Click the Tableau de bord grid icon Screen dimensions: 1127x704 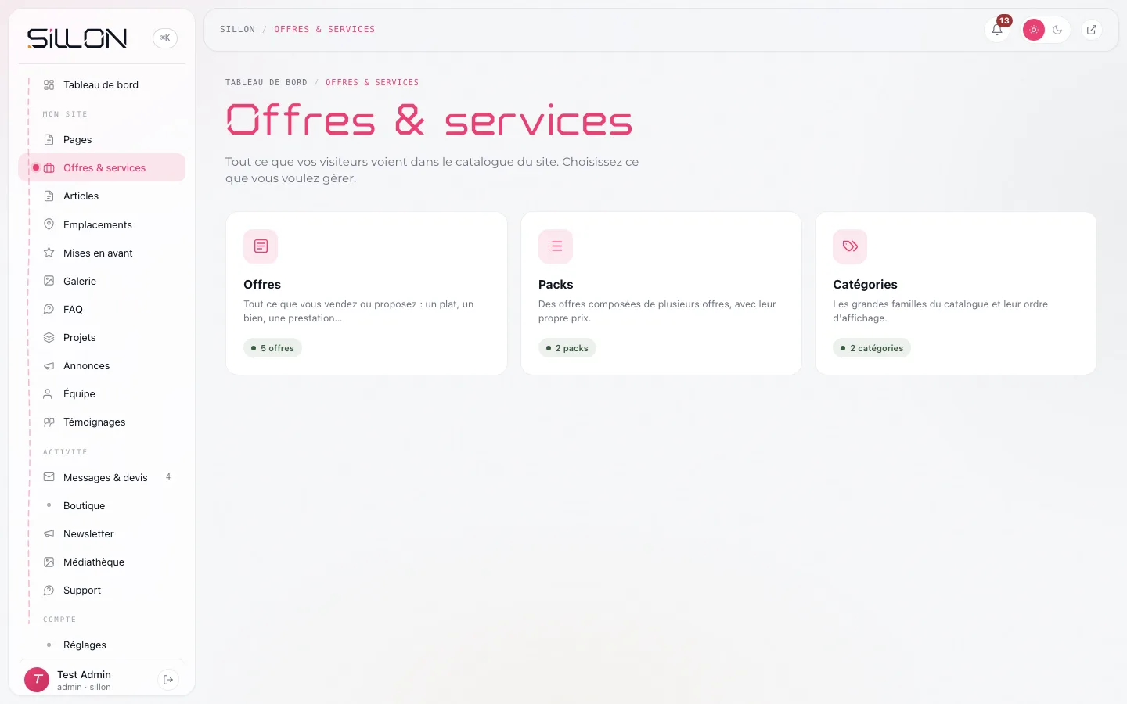coord(49,84)
